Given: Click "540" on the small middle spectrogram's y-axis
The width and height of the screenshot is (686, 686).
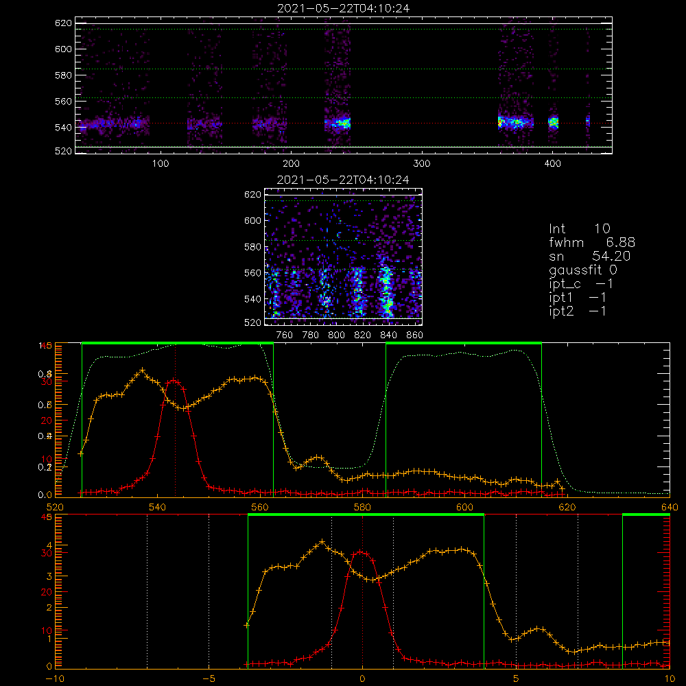Looking at the screenshot, I should [x=253, y=299].
